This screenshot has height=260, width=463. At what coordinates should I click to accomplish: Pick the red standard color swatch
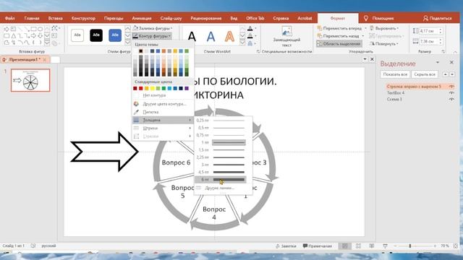click(x=141, y=88)
